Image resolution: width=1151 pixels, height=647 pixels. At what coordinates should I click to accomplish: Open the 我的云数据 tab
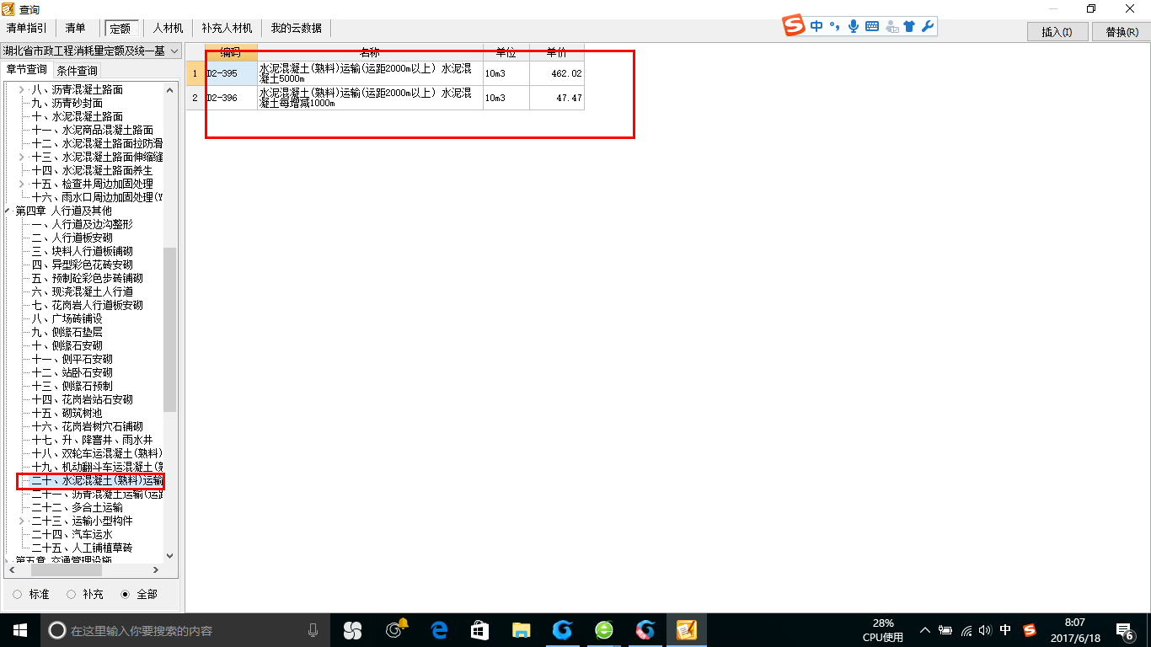point(297,28)
